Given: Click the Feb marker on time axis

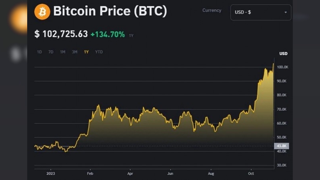Looking at the screenshot, I should point(90,174).
